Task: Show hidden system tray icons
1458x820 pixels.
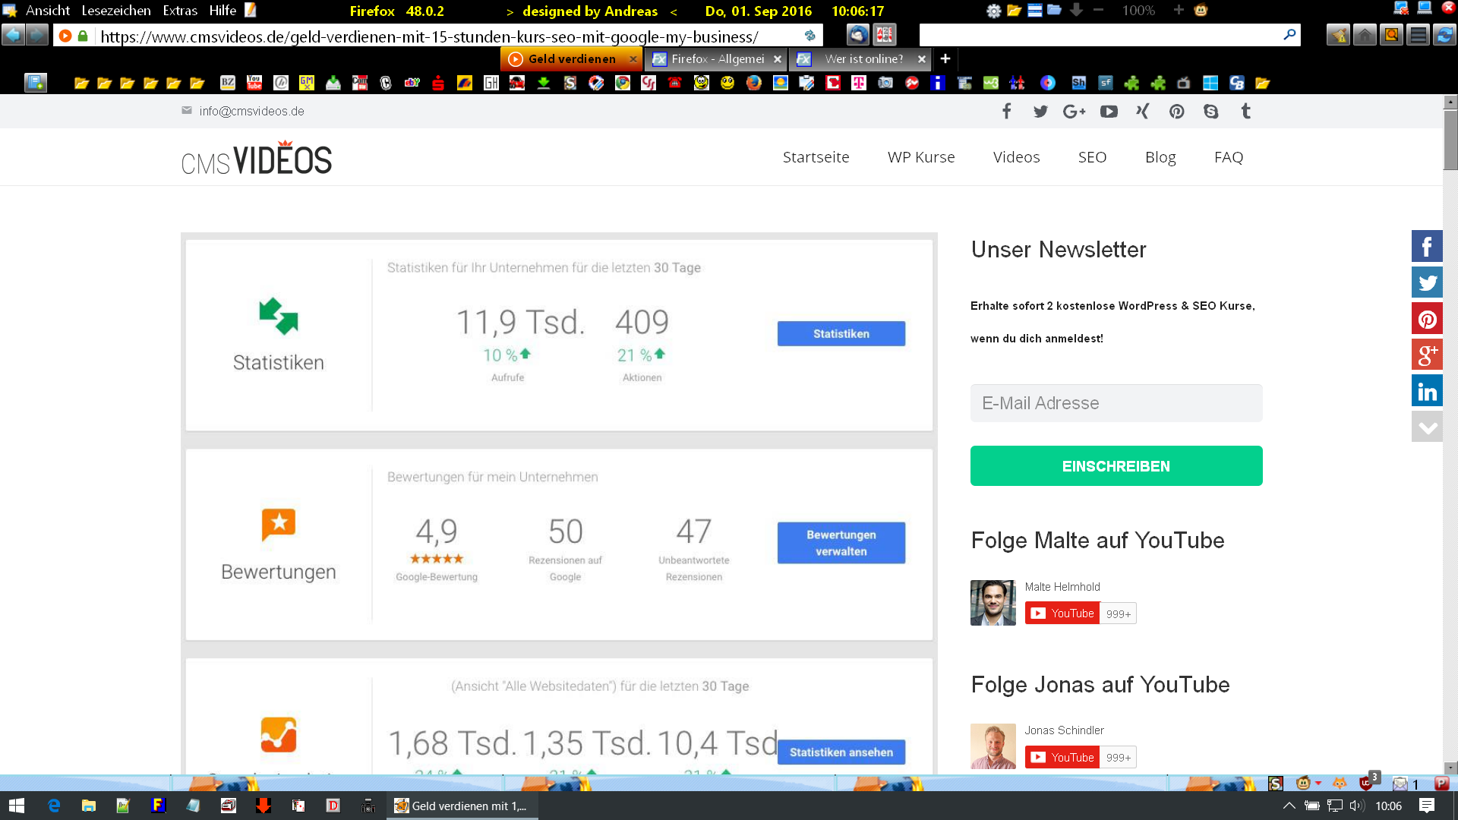Action: coord(1289,806)
